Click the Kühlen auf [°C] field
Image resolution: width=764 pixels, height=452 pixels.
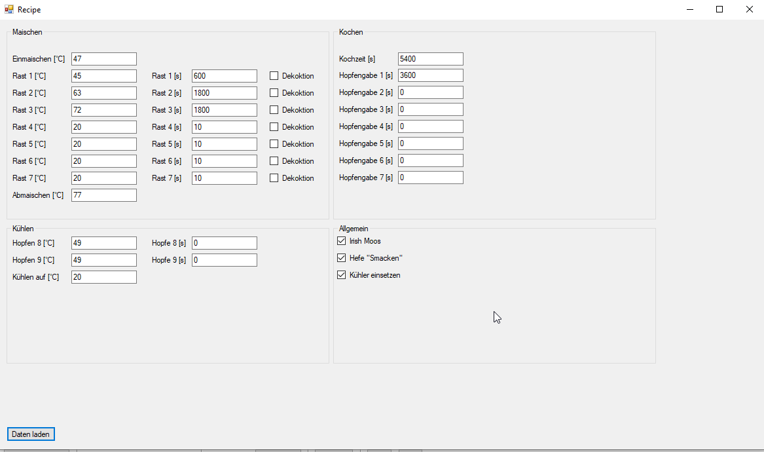(103, 277)
